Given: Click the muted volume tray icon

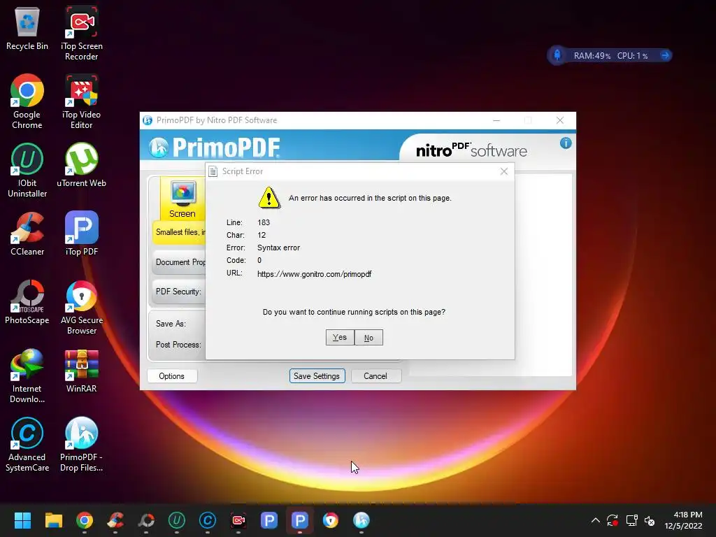Looking at the screenshot, I should [650, 520].
